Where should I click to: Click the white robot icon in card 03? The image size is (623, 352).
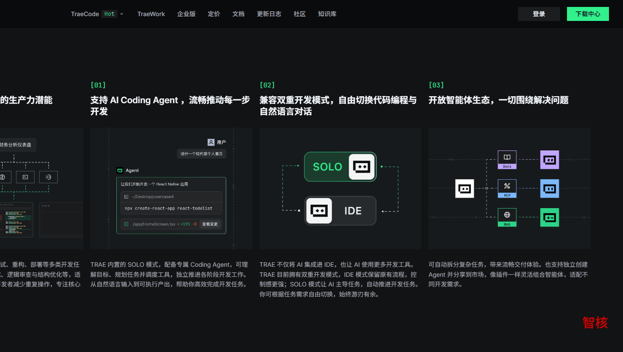[464, 188]
